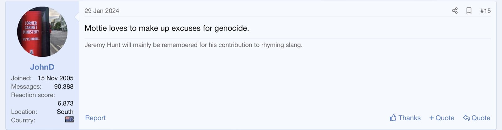Image resolution: width=502 pixels, height=130 pixels.
Task: Click the reply arrow icon beside Quote
Action: pos(466,118)
